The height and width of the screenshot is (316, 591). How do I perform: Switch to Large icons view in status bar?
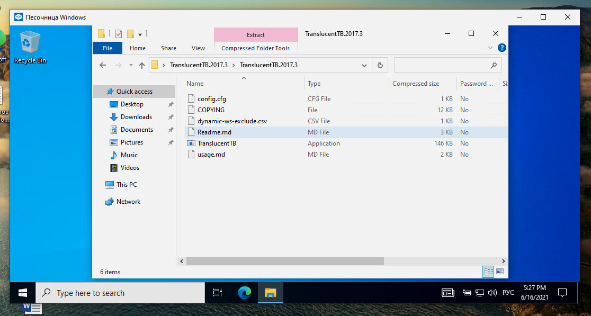pyautogui.click(x=500, y=272)
